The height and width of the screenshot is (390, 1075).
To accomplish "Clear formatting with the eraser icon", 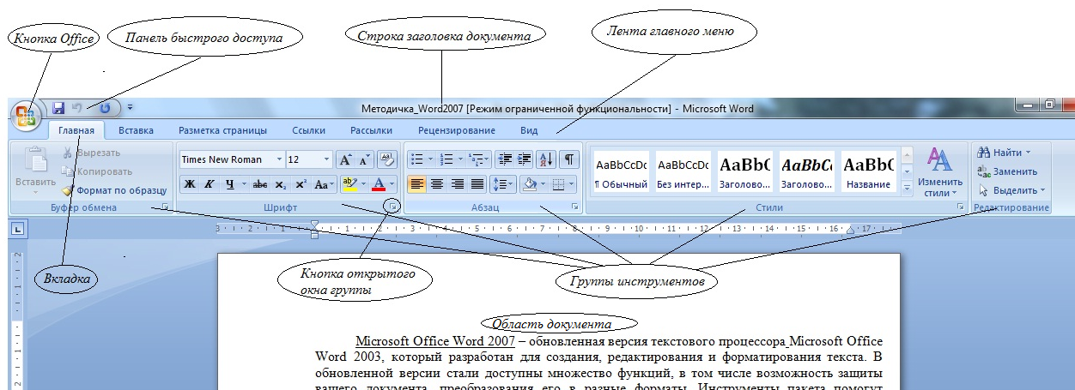I will click(x=386, y=159).
